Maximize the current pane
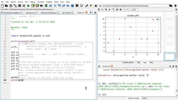Screen dimensions: 178x100 [77, 6]
